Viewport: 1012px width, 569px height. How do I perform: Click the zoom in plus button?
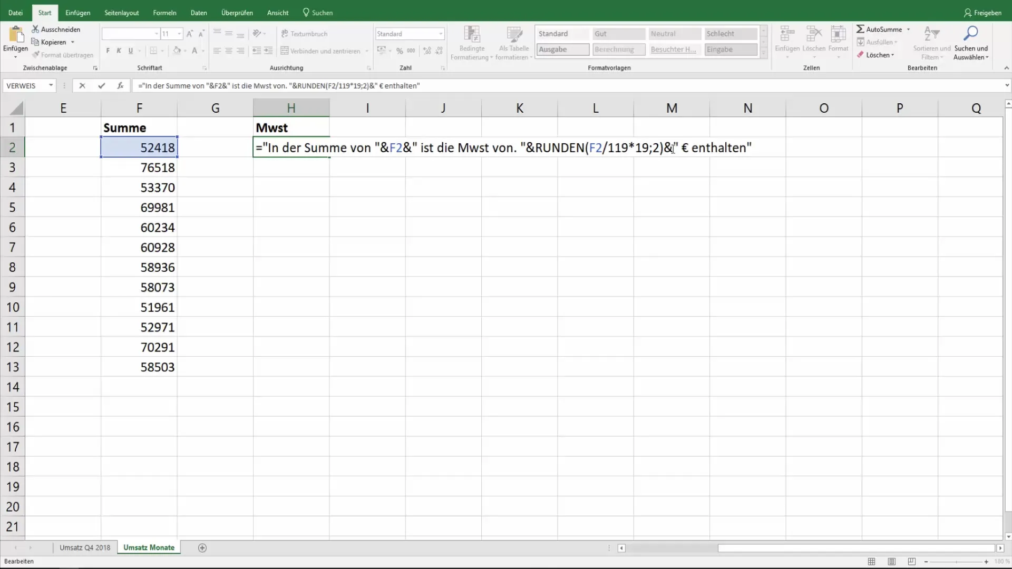coord(986,562)
